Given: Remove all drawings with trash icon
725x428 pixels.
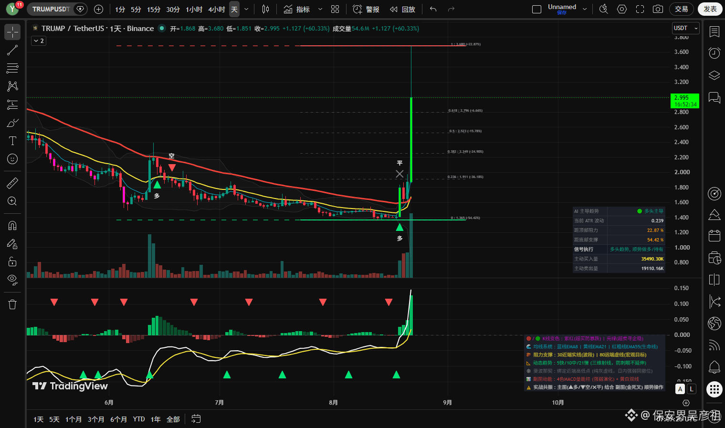Looking at the screenshot, I should pos(12,304).
